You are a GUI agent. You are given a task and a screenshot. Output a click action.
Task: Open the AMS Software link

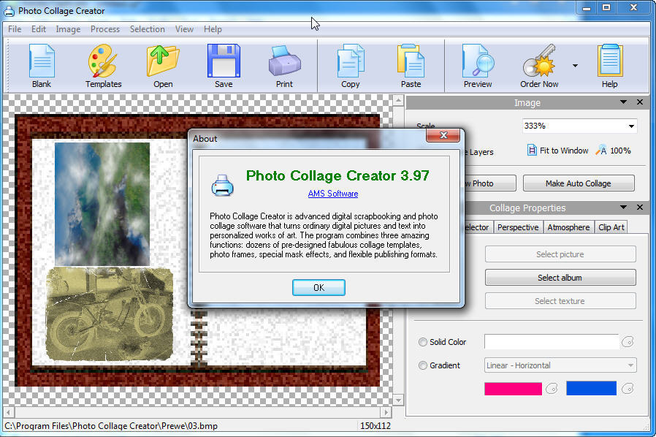pyautogui.click(x=332, y=194)
